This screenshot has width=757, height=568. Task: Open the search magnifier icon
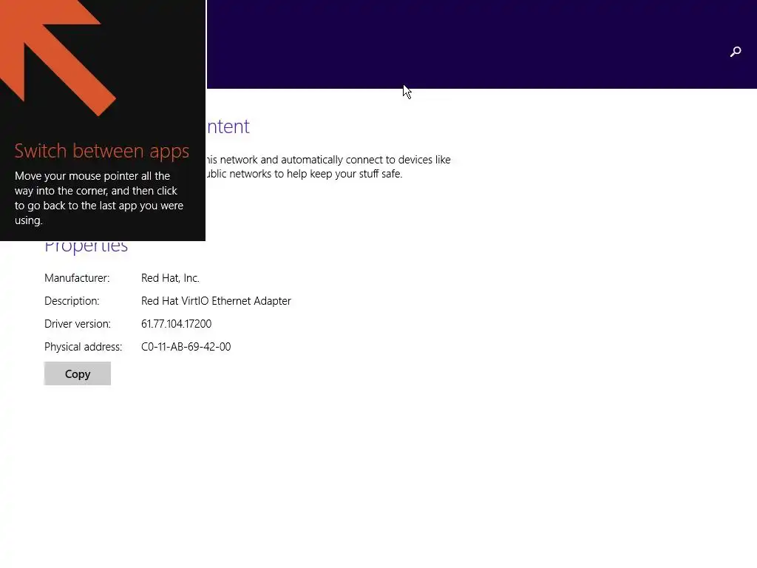[736, 51]
